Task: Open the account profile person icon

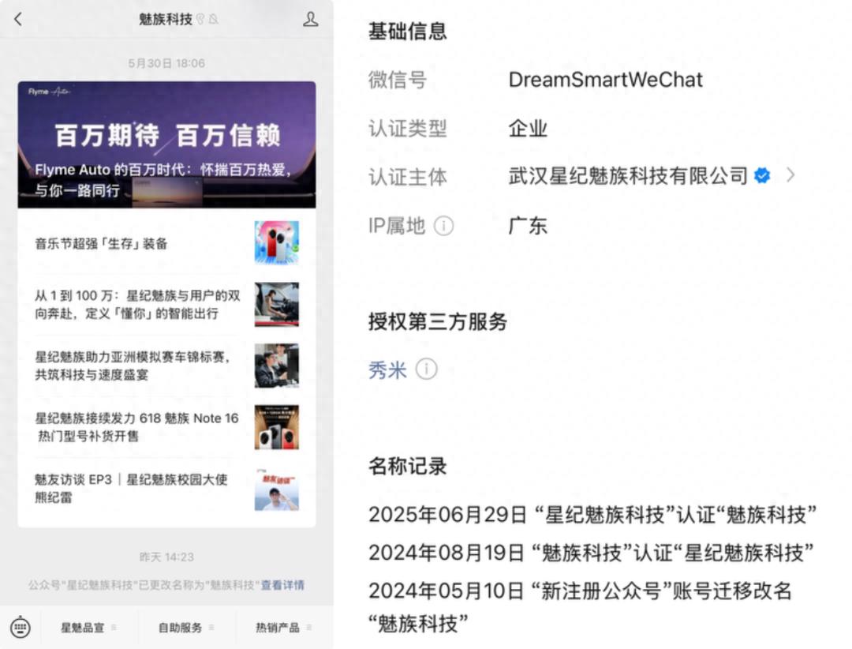Action: (310, 20)
